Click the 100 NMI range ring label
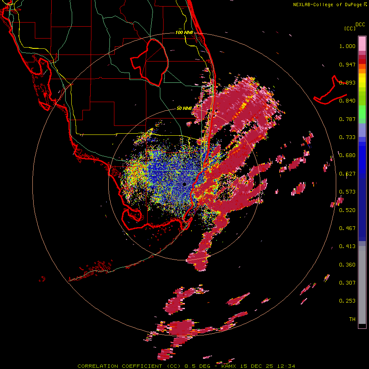This screenshot has width=369, height=369. click(184, 32)
